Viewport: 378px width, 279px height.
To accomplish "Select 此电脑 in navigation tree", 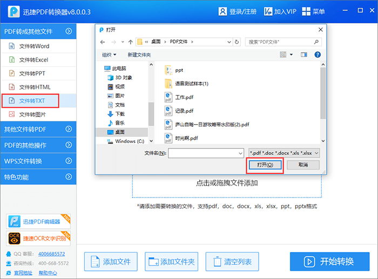I will coord(115,69).
